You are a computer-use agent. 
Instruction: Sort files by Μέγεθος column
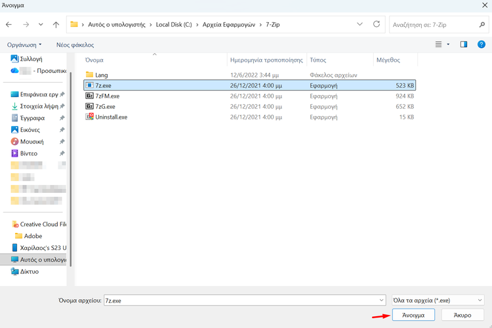(x=388, y=60)
